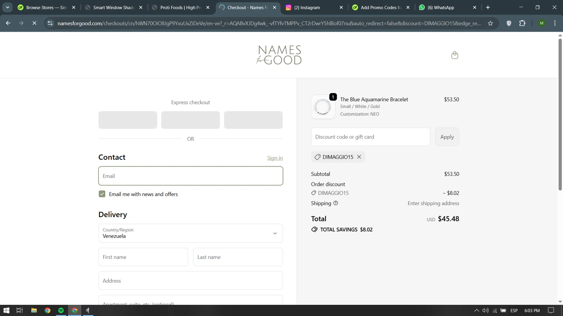Close the Browse Stores tab
The width and height of the screenshot is (563, 316).
[74, 7]
